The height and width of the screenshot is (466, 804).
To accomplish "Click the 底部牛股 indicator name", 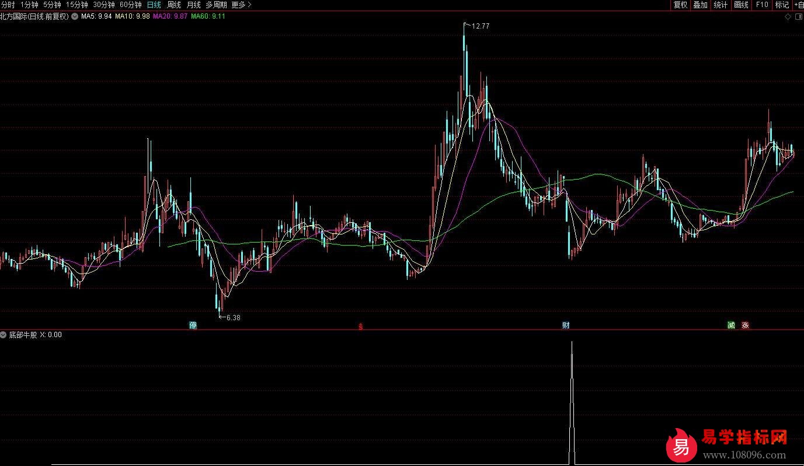I will [x=23, y=335].
